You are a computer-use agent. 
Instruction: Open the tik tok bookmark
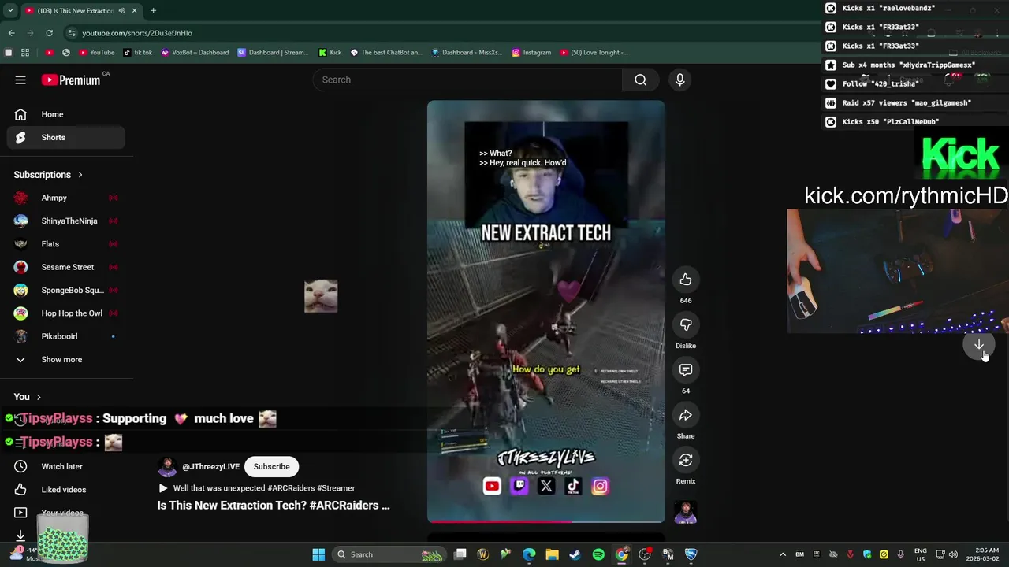[138, 53]
